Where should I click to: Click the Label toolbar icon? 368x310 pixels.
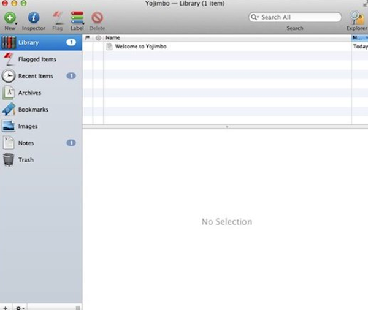tap(77, 18)
